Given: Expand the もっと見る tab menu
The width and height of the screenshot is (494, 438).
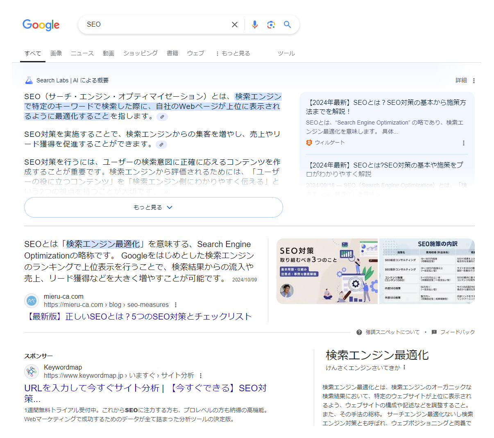Looking at the screenshot, I should 233,53.
